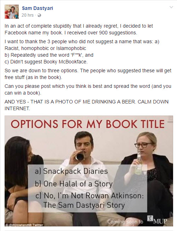This screenshot has width=177, height=231.
Task: Click the copyright symbol in photo credit
Action: click(x=7, y=225)
